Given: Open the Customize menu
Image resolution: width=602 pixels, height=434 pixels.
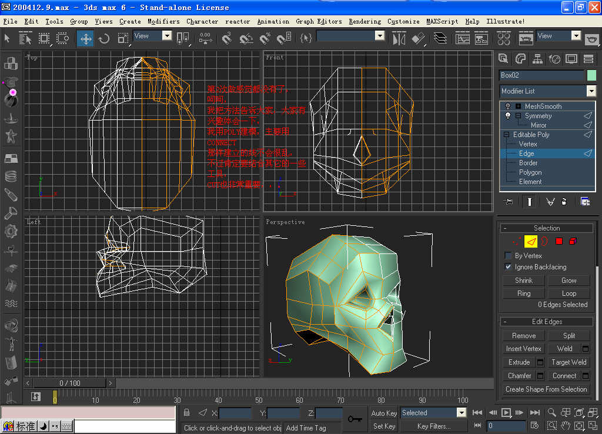Looking at the screenshot, I should point(403,22).
